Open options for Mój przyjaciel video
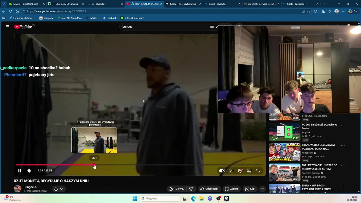The image size is (361, 203). [x=343, y=166]
